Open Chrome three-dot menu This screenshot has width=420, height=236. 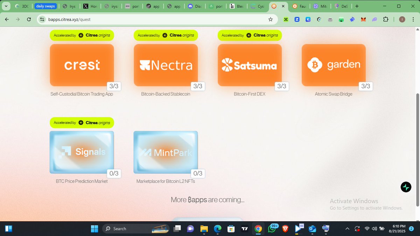(x=413, y=19)
